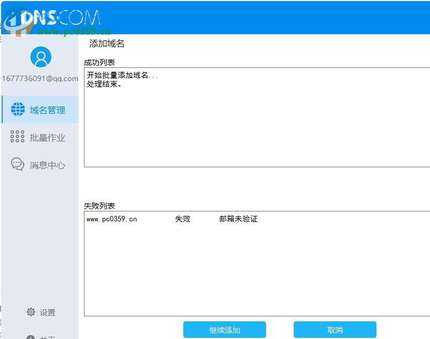Click inside the 失败列表 text area
This screenshot has height=339, width=430.
coord(257,263)
